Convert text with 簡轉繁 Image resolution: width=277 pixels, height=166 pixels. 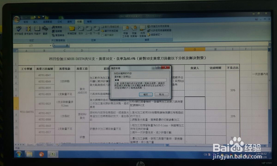[x=57, y=31]
